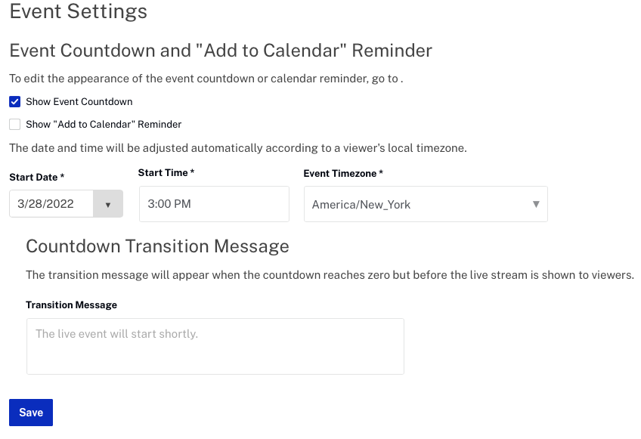The height and width of the screenshot is (439, 641).
Task: Open the Start Date picker arrow
Action: point(108,204)
